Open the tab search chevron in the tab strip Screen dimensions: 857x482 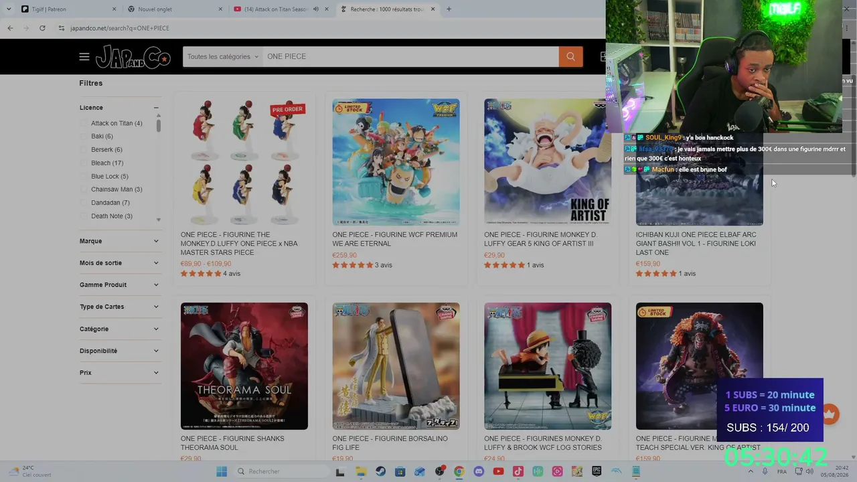click(x=8, y=9)
